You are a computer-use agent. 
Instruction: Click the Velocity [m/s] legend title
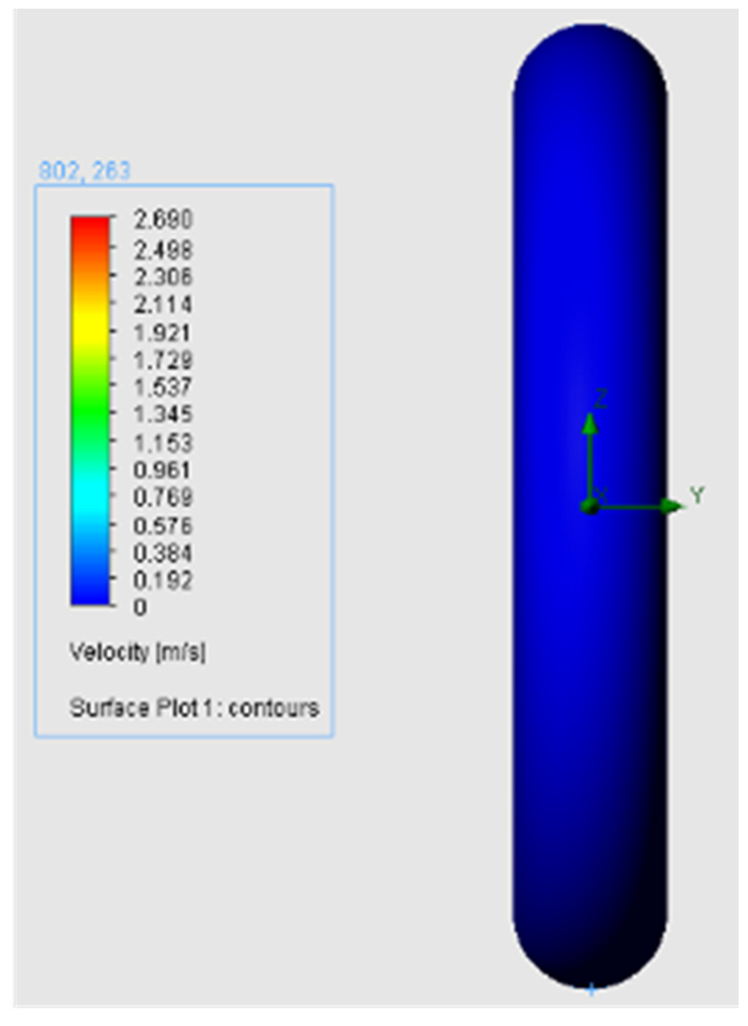coord(138,653)
